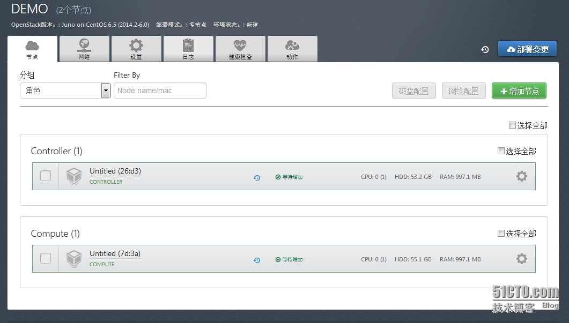Click the 磁盘配置 disk configuration button
Image resolution: width=569 pixels, height=323 pixels.
point(413,91)
